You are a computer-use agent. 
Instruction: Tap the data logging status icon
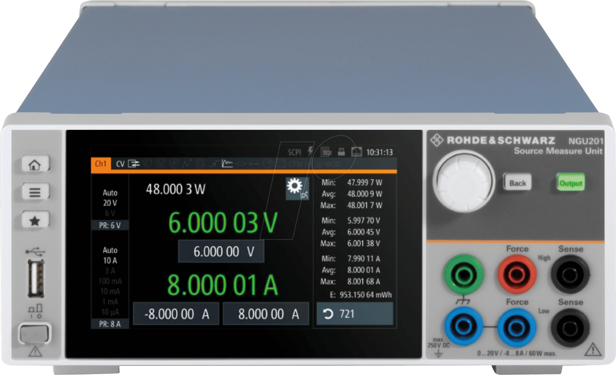click(326, 152)
